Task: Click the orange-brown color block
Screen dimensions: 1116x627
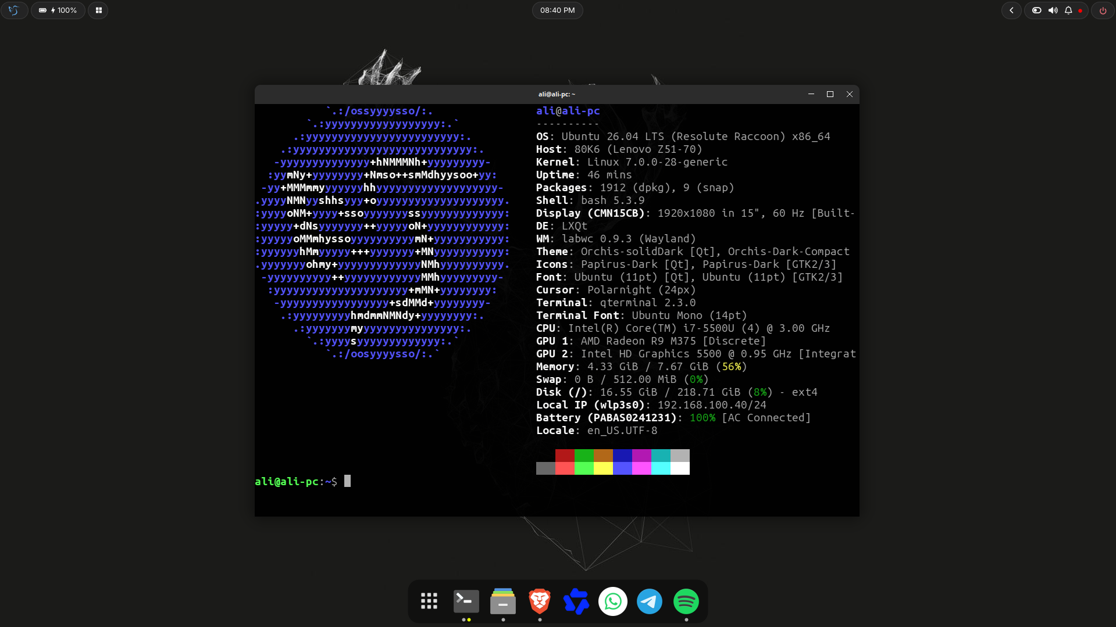Action: (603, 456)
